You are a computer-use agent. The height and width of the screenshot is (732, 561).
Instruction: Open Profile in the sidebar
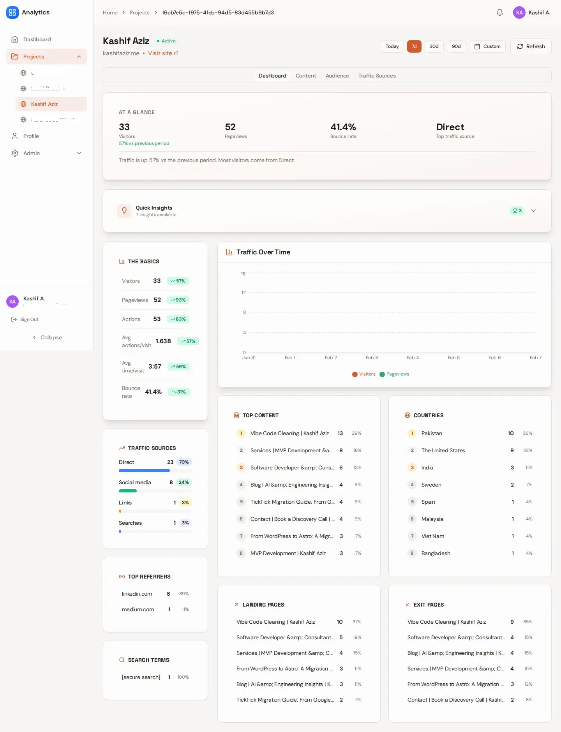click(47, 136)
